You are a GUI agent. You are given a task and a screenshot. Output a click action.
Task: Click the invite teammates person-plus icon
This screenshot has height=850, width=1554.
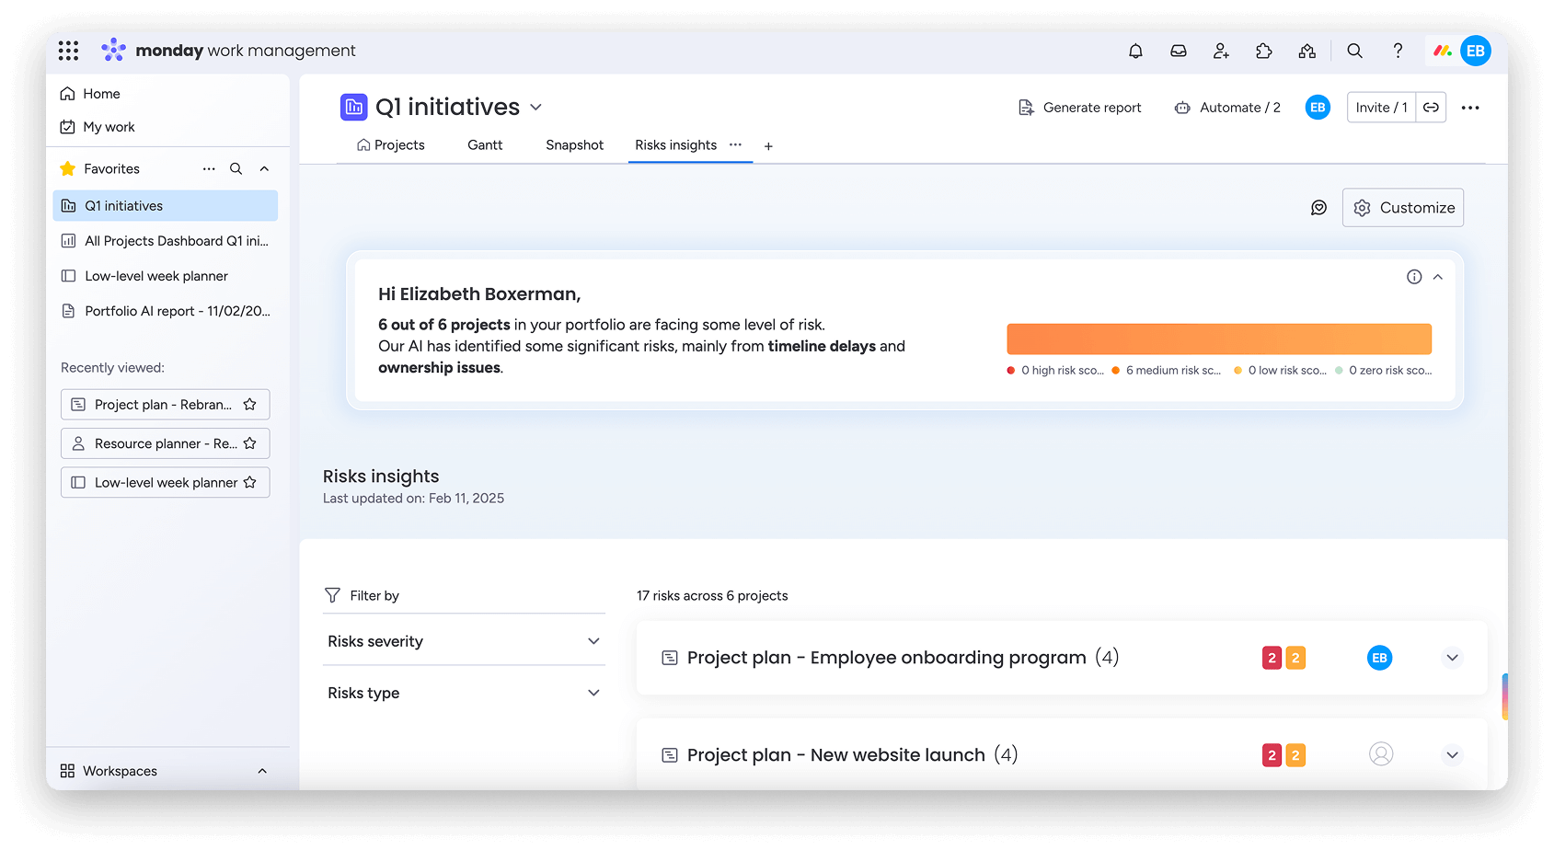(1221, 51)
